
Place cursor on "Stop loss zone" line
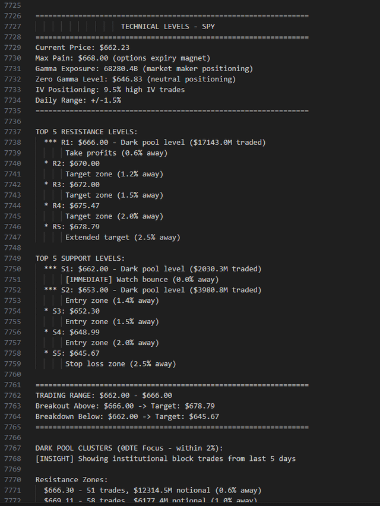click(x=121, y=364)
